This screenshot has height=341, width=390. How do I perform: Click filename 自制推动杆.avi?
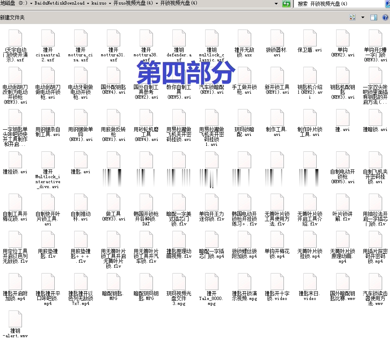point(80,216)
